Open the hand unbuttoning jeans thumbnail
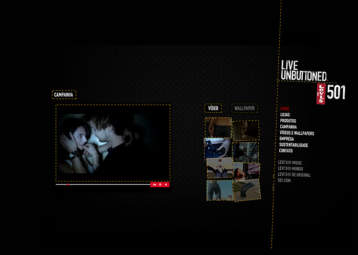The height and width of the screenshot is (255, 358). 217,148
